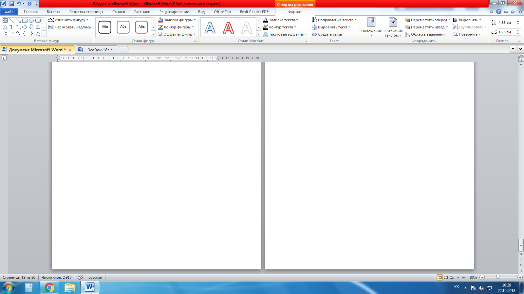
Task: Switch to Full Screen Reading view
Action: [446, 277]
